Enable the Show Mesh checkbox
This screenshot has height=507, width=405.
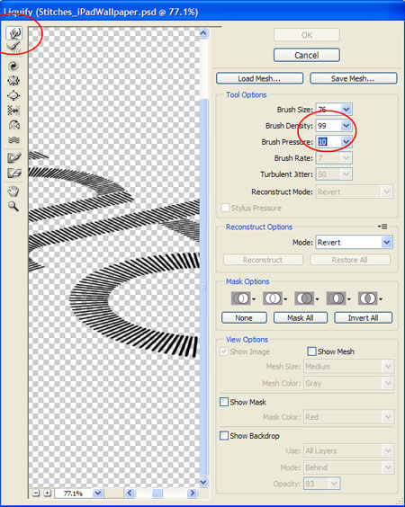(x=311, y=351)
